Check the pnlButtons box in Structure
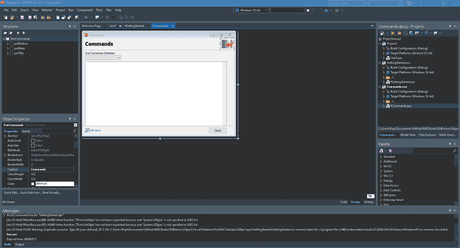460x248 pixels. tap(12, 44)
